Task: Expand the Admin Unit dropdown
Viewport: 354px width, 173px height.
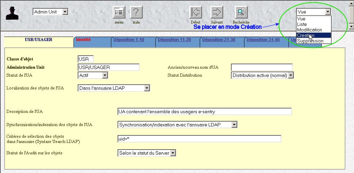Action: (65, 12)
